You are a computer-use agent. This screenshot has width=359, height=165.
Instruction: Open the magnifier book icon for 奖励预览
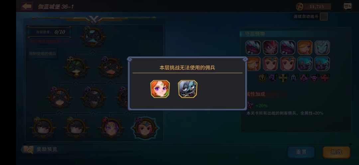coord(28,150)
